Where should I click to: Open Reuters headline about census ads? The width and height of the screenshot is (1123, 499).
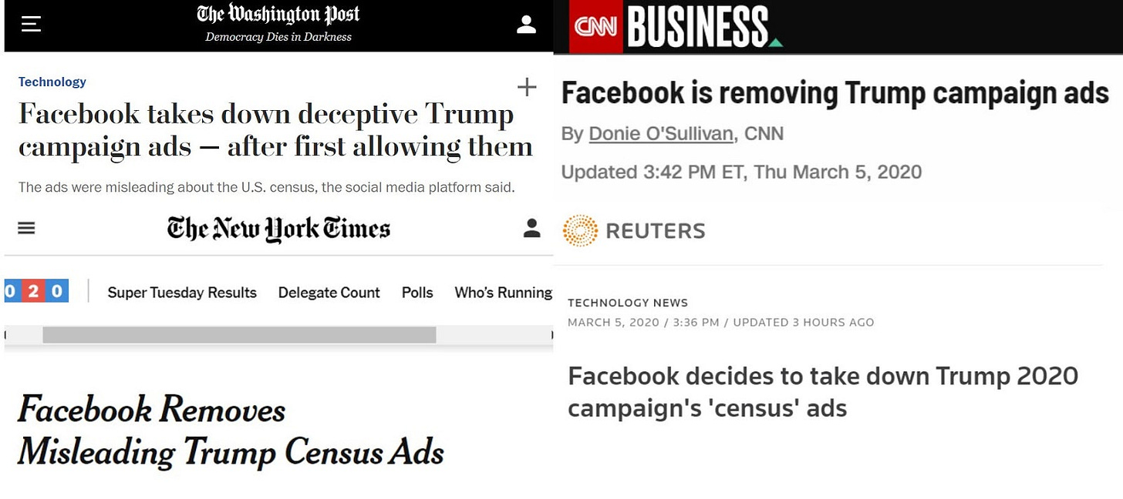[823, 391]
